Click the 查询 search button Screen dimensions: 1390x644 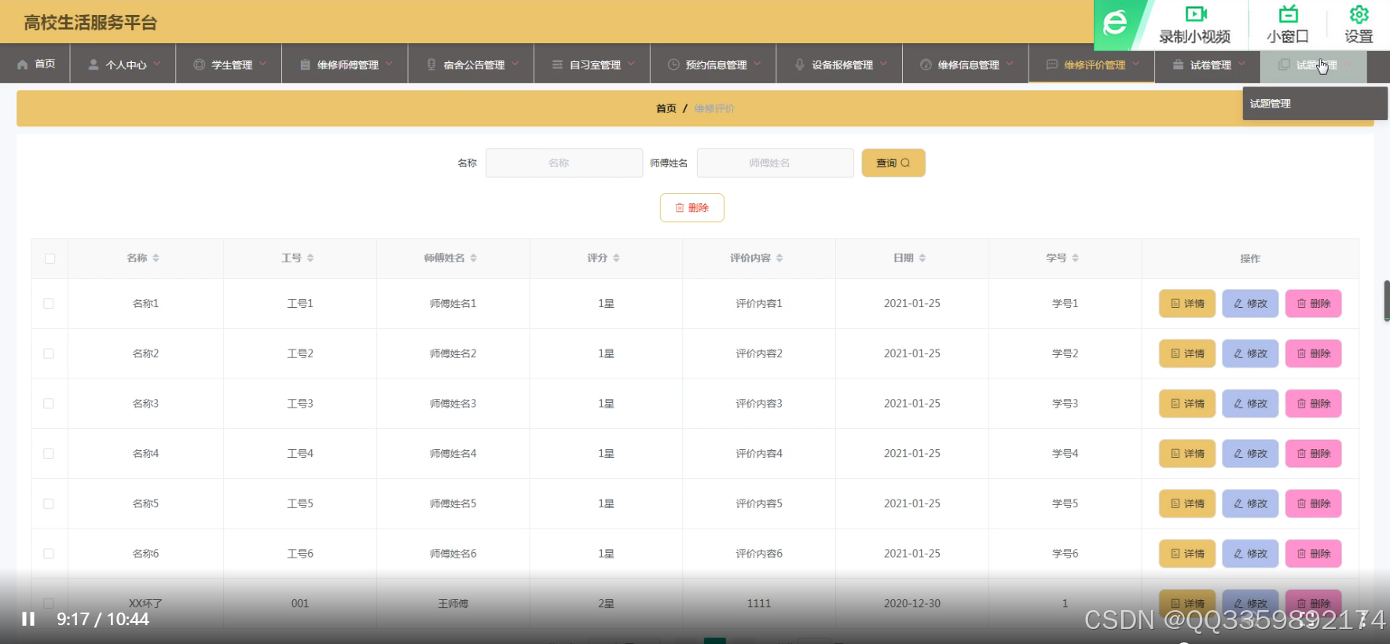click(893, 163)
